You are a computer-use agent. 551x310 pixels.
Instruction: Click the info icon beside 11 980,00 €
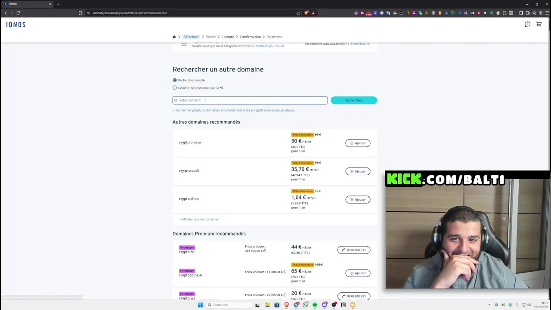285,272
